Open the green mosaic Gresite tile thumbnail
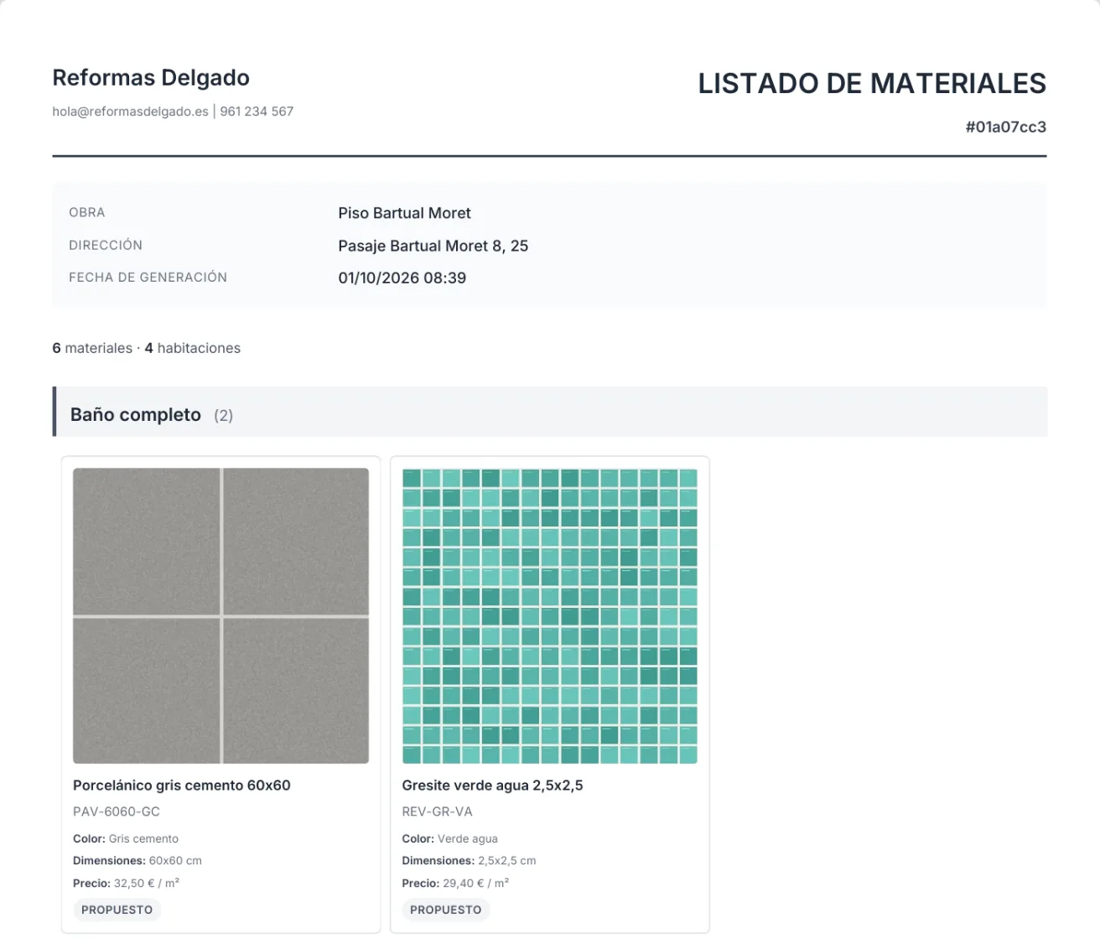The height and width of the screenshot is (939, 1100). coord(549,615)
